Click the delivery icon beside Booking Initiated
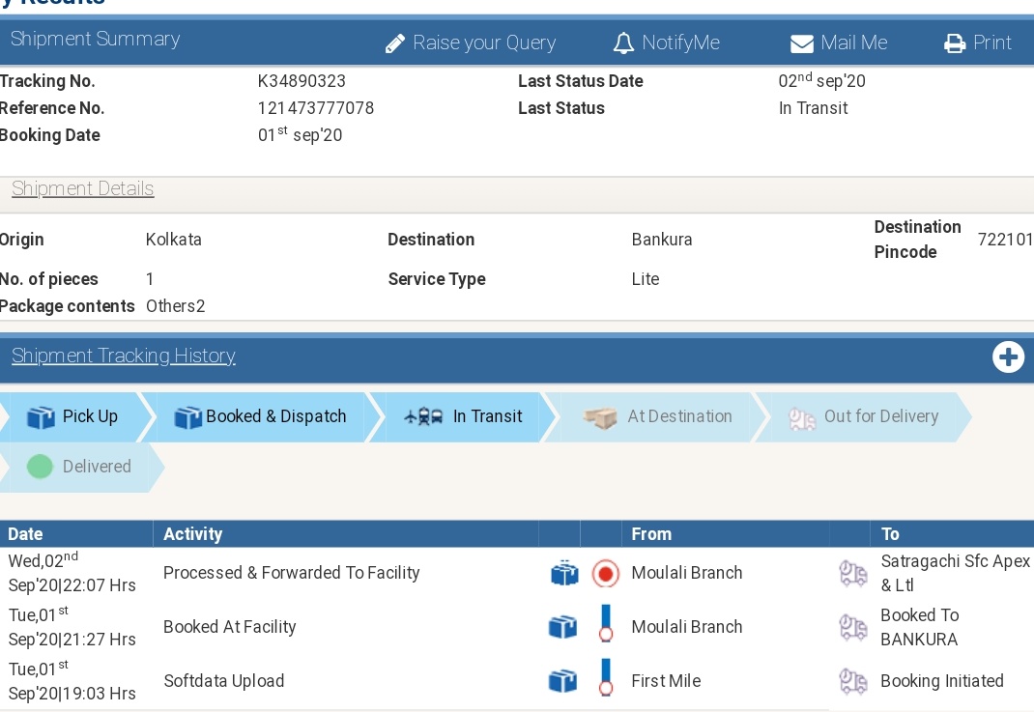This screenshot has height=712, width=1034. 852,682
